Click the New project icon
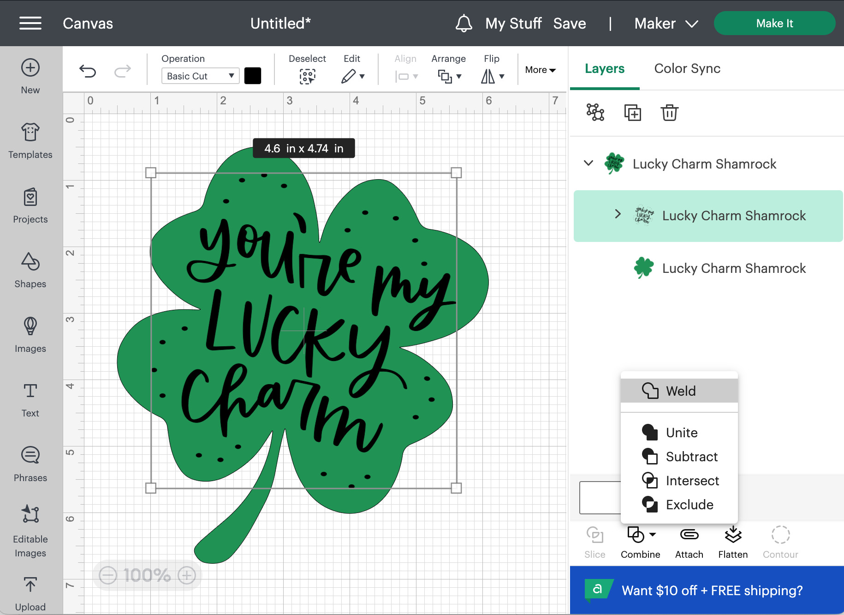 click(30, 68)
